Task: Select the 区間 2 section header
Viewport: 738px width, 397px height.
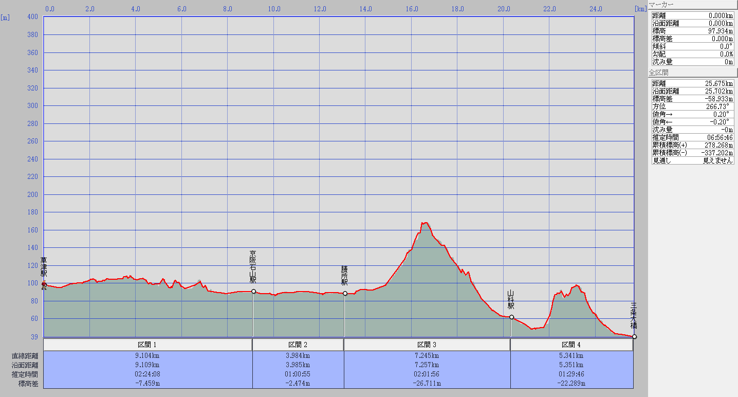Action: 298,345
